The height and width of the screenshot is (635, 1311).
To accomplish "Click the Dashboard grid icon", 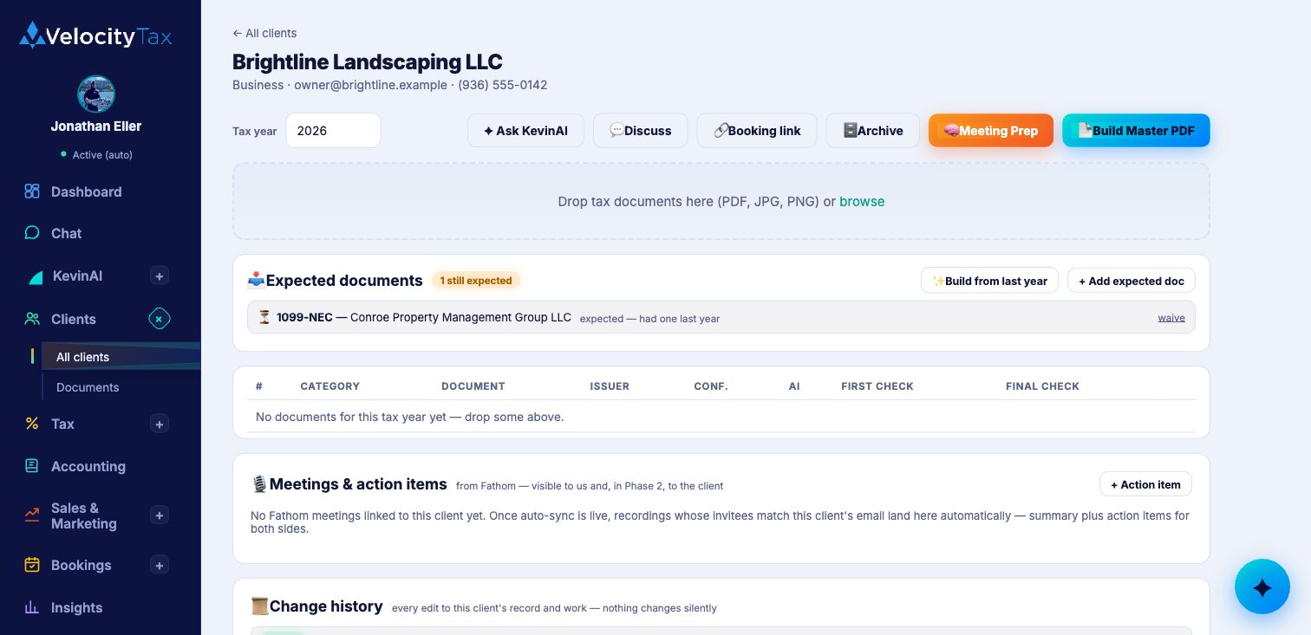I will tap(32, 191).
